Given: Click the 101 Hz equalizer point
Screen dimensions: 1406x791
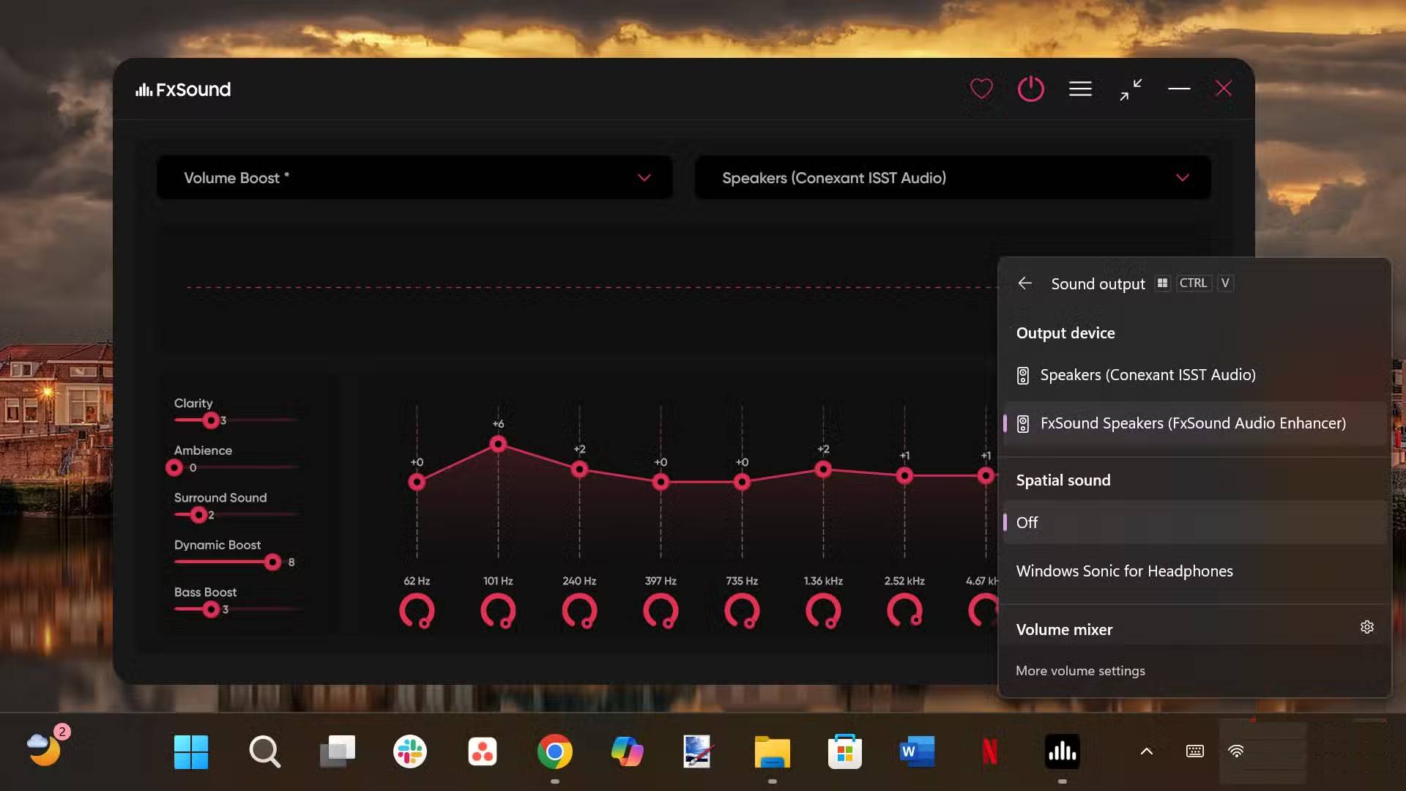Looking at the screenshot, I should (x=498, y=445).
